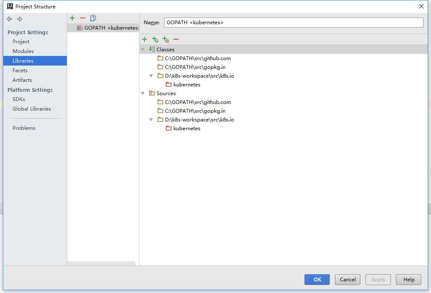Image resolution: width=431 pixels, height=293 pixels.
Task: Select C:\GOPATH\src\github.com under Classes
Action: pyautogui.click(x=198, y=58)
